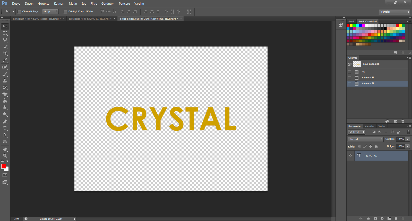Toggle layer filtering on/off switch
The width and height of the screenshot is (412, 221).
click(x=408, y=132)
